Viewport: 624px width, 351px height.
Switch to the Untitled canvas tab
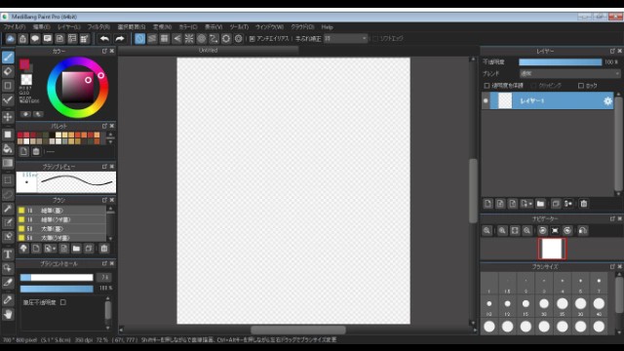coord(208,51)
